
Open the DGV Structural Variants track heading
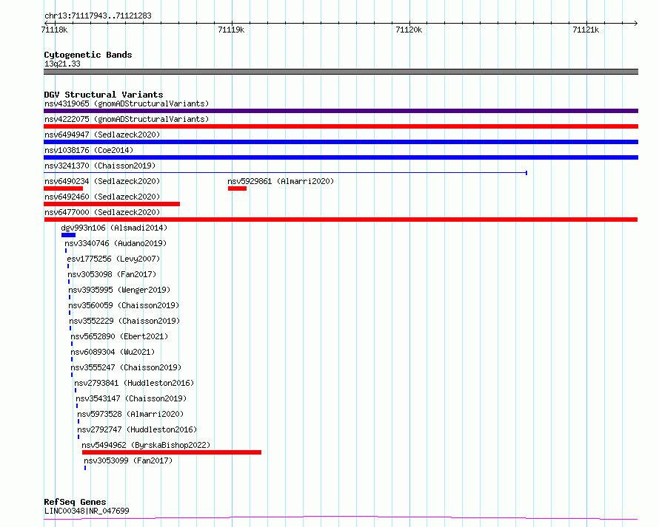[x=104, y=95]
